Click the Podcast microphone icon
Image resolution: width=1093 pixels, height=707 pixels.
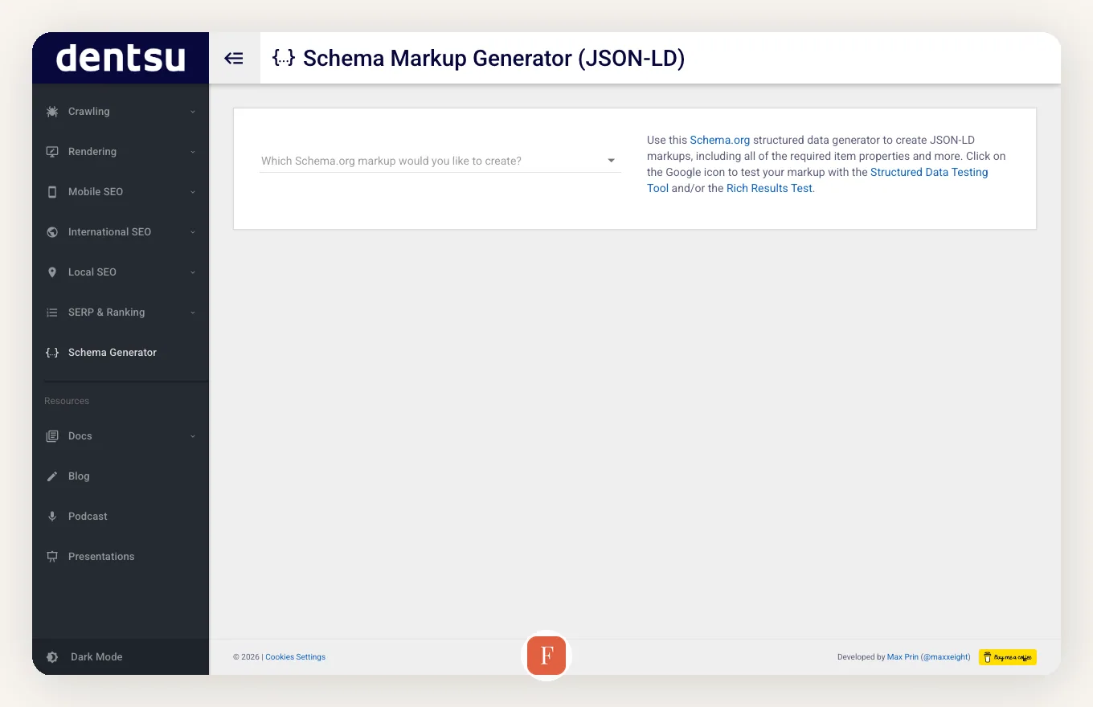coord(52,517)
